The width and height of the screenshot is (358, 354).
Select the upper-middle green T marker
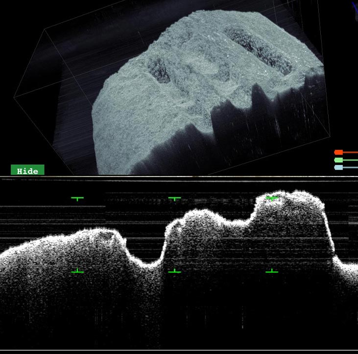tap(174, 199)
